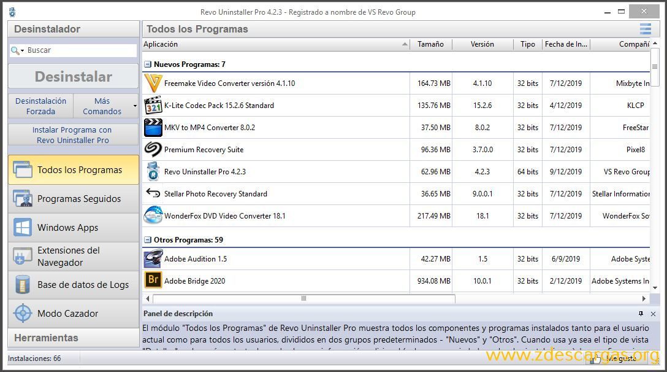Image resolution: width=667 pixels, height=372 pixels.
Task: Select Freemake Video Converter versión 4.1.10
Action: (397, 83)
